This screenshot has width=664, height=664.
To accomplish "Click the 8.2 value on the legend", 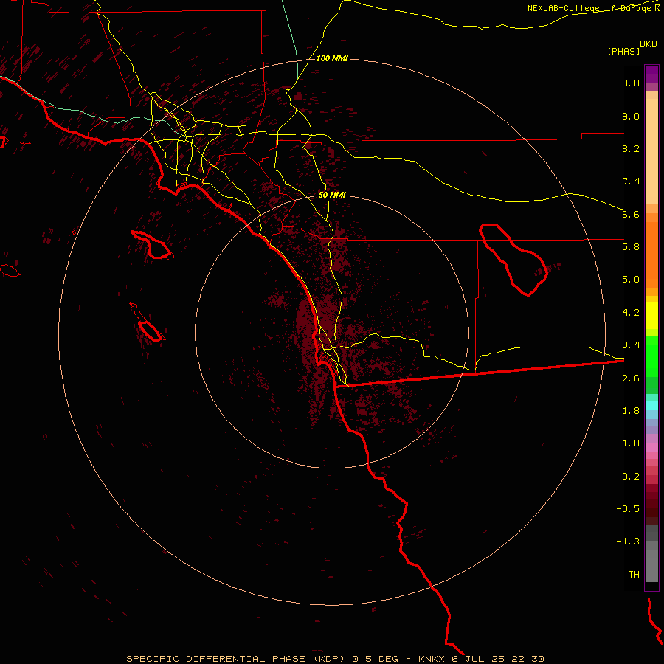I will coord(631,148).
